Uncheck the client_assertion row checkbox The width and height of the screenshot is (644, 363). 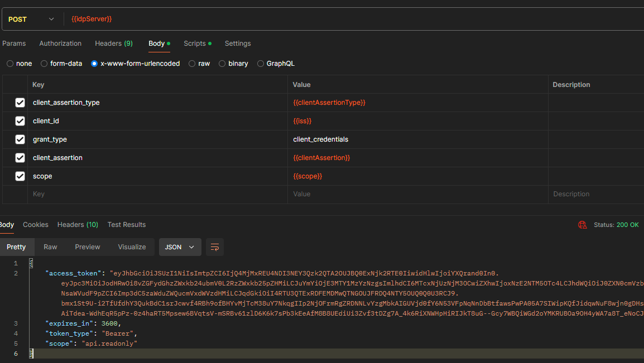click(20, 158)
